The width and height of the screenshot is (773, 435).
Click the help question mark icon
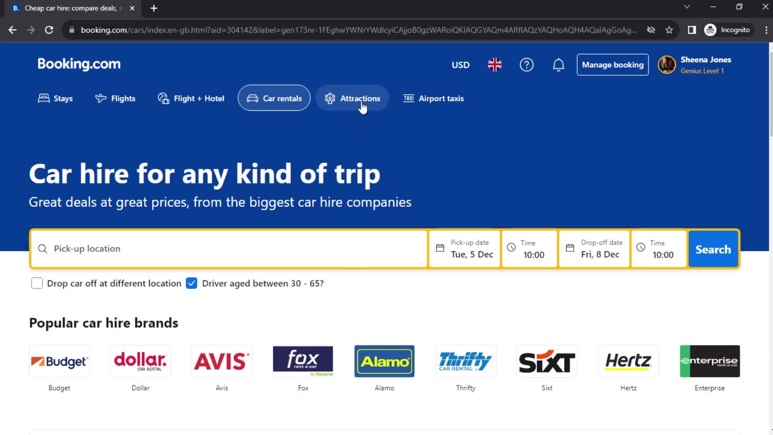(527, 65)
